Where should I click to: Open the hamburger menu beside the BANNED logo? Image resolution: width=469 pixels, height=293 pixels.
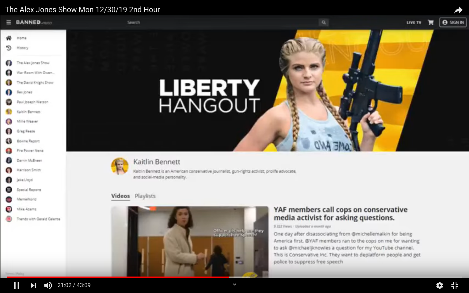pyautogui.click(x=9, y=22)
